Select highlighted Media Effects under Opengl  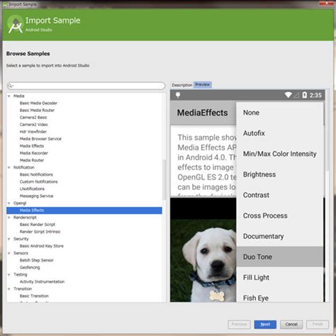click(x=84, y=211)
